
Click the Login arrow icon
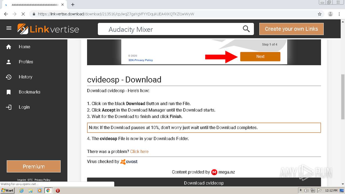click(9, 107)
